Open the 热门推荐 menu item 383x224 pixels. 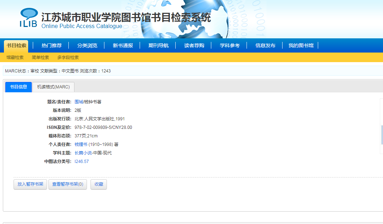[52, 45]
